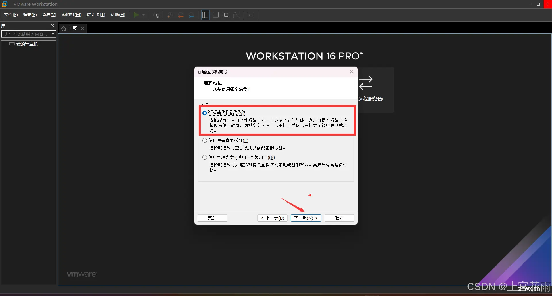Viewport: 552px width, 296px height.
Task: Open the 查看(V) menu
Action: point(49,15)
